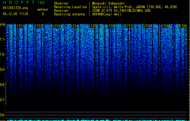Click the 1.1 frequency axis label
Image resolution: width=190 pixels, height=121 pixels.
pos(2,39)
